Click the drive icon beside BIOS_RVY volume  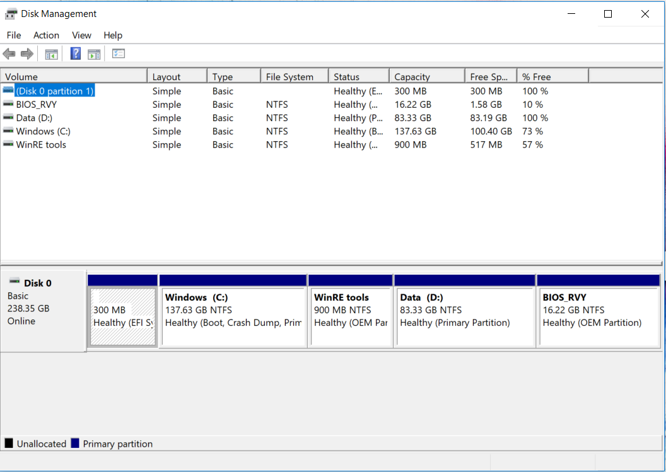point(8,105)
